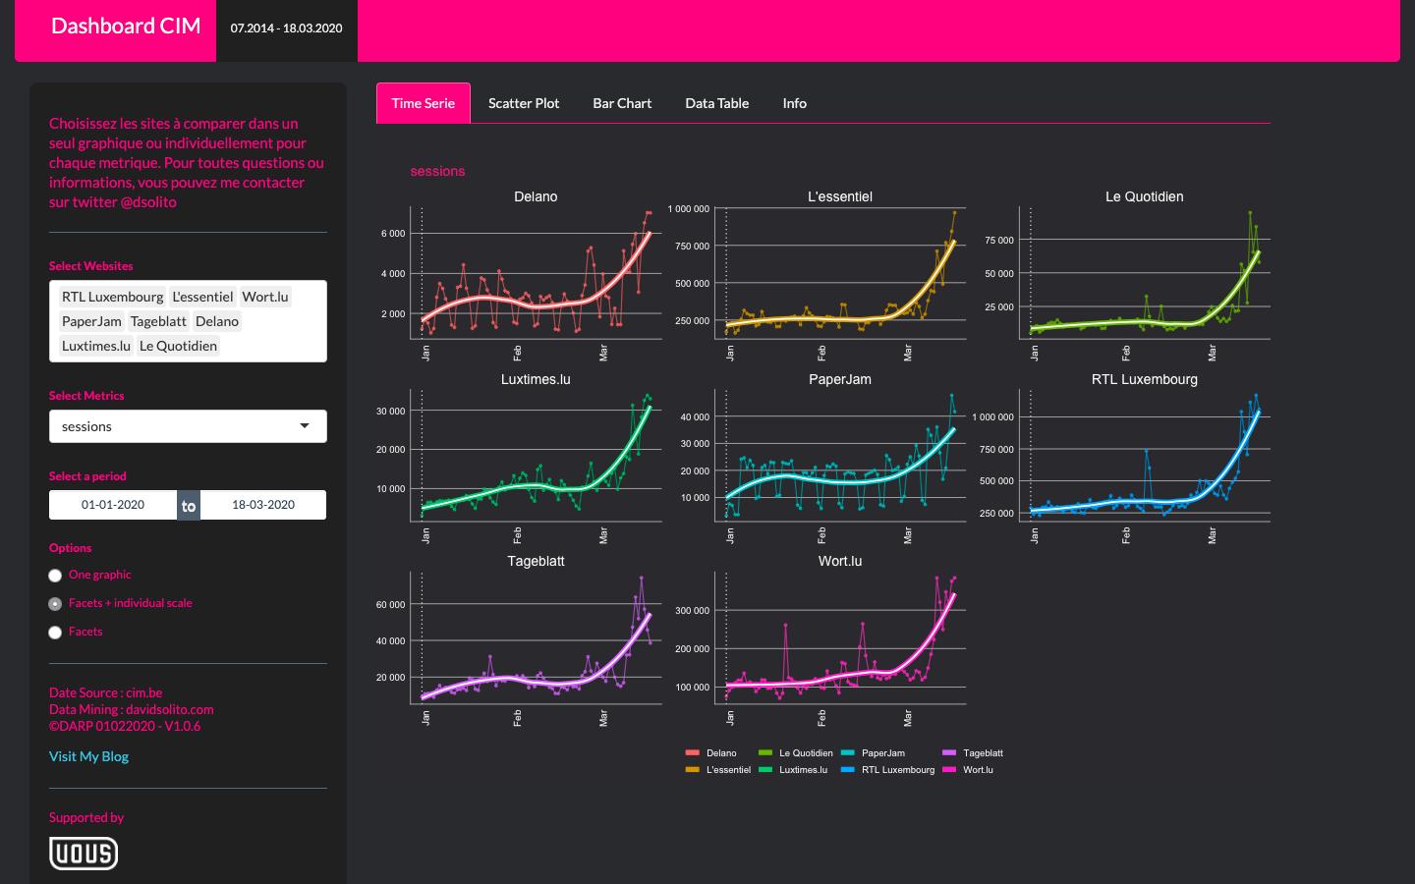Viewport: 1415px width, 884px height.
Task: Click the Tageblatt tag in website selector
Action: (158, 321)
